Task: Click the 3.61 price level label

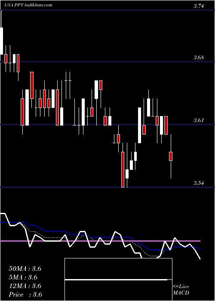Action: pos(199,120)
